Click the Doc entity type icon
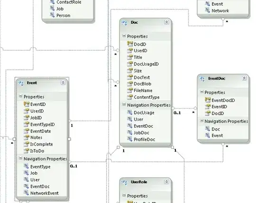This screenshot has height=203, width=256. pos(124,23)
